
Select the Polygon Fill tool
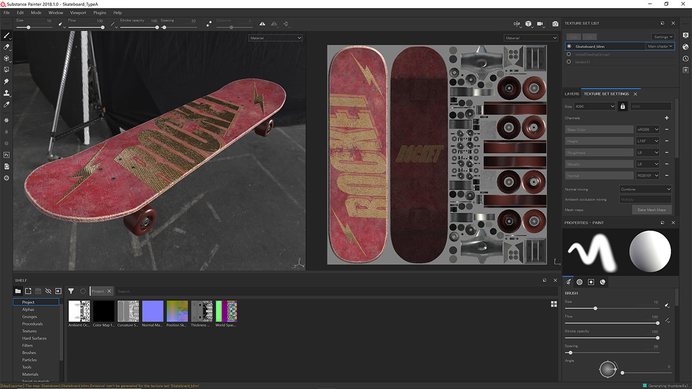pyautogui.click(x=6, y=70)
